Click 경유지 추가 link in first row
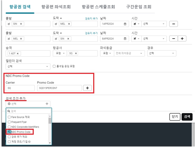 [91, 18]
